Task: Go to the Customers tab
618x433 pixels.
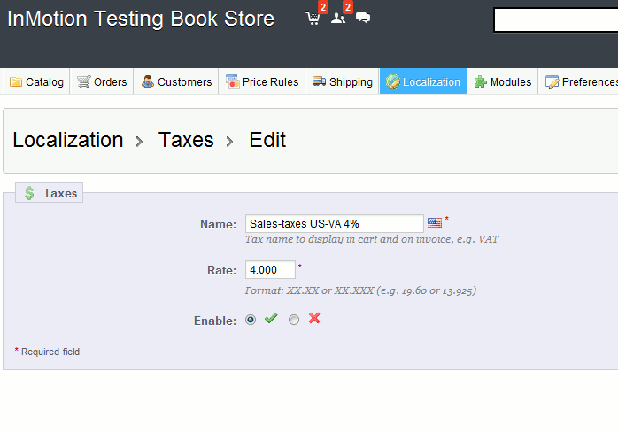Action: (176, 82)
